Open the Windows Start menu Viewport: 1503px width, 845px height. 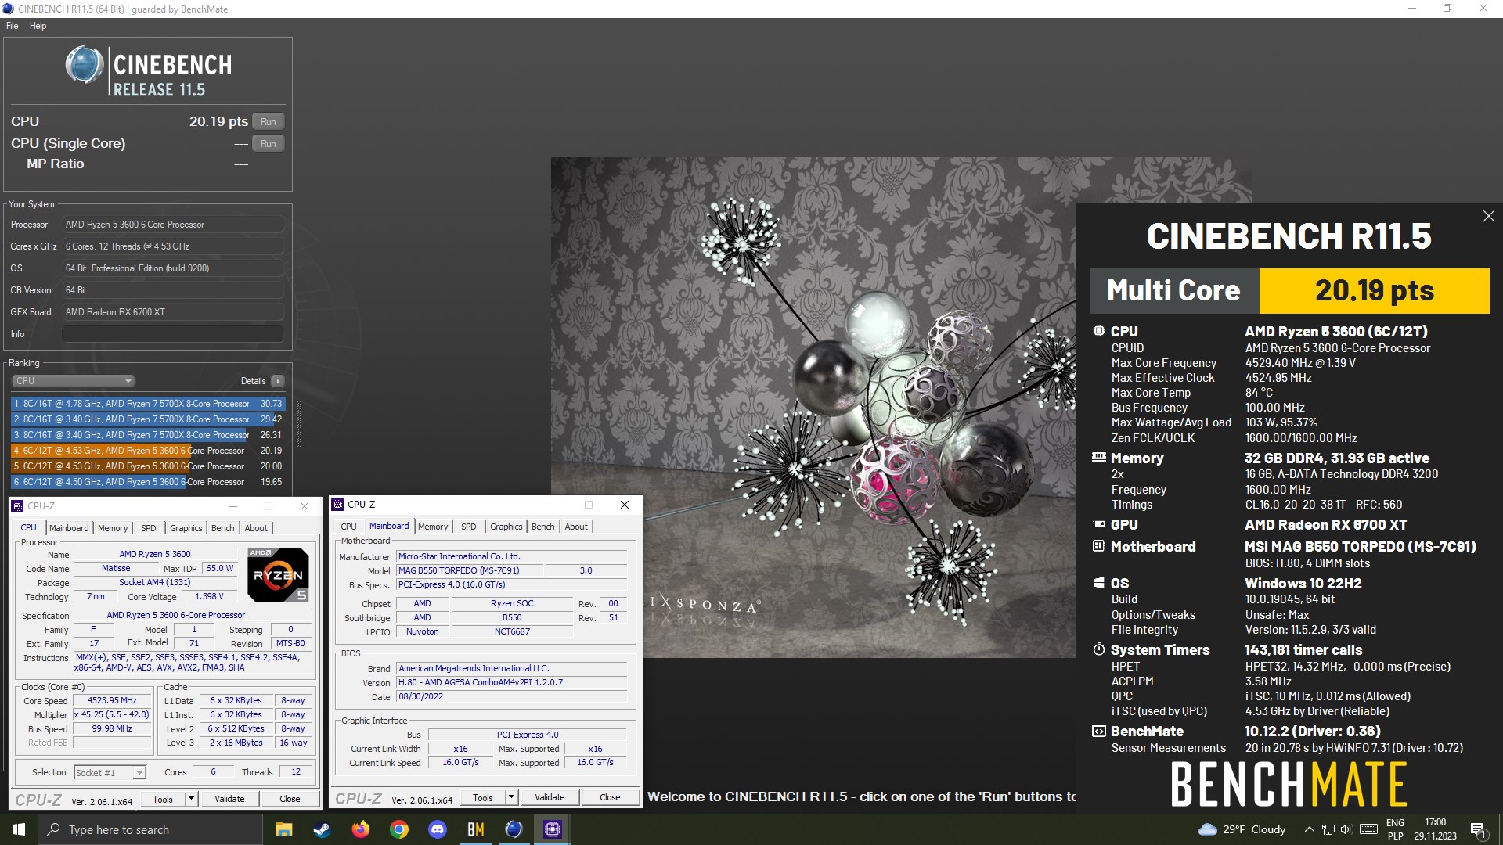click(19, 829)
